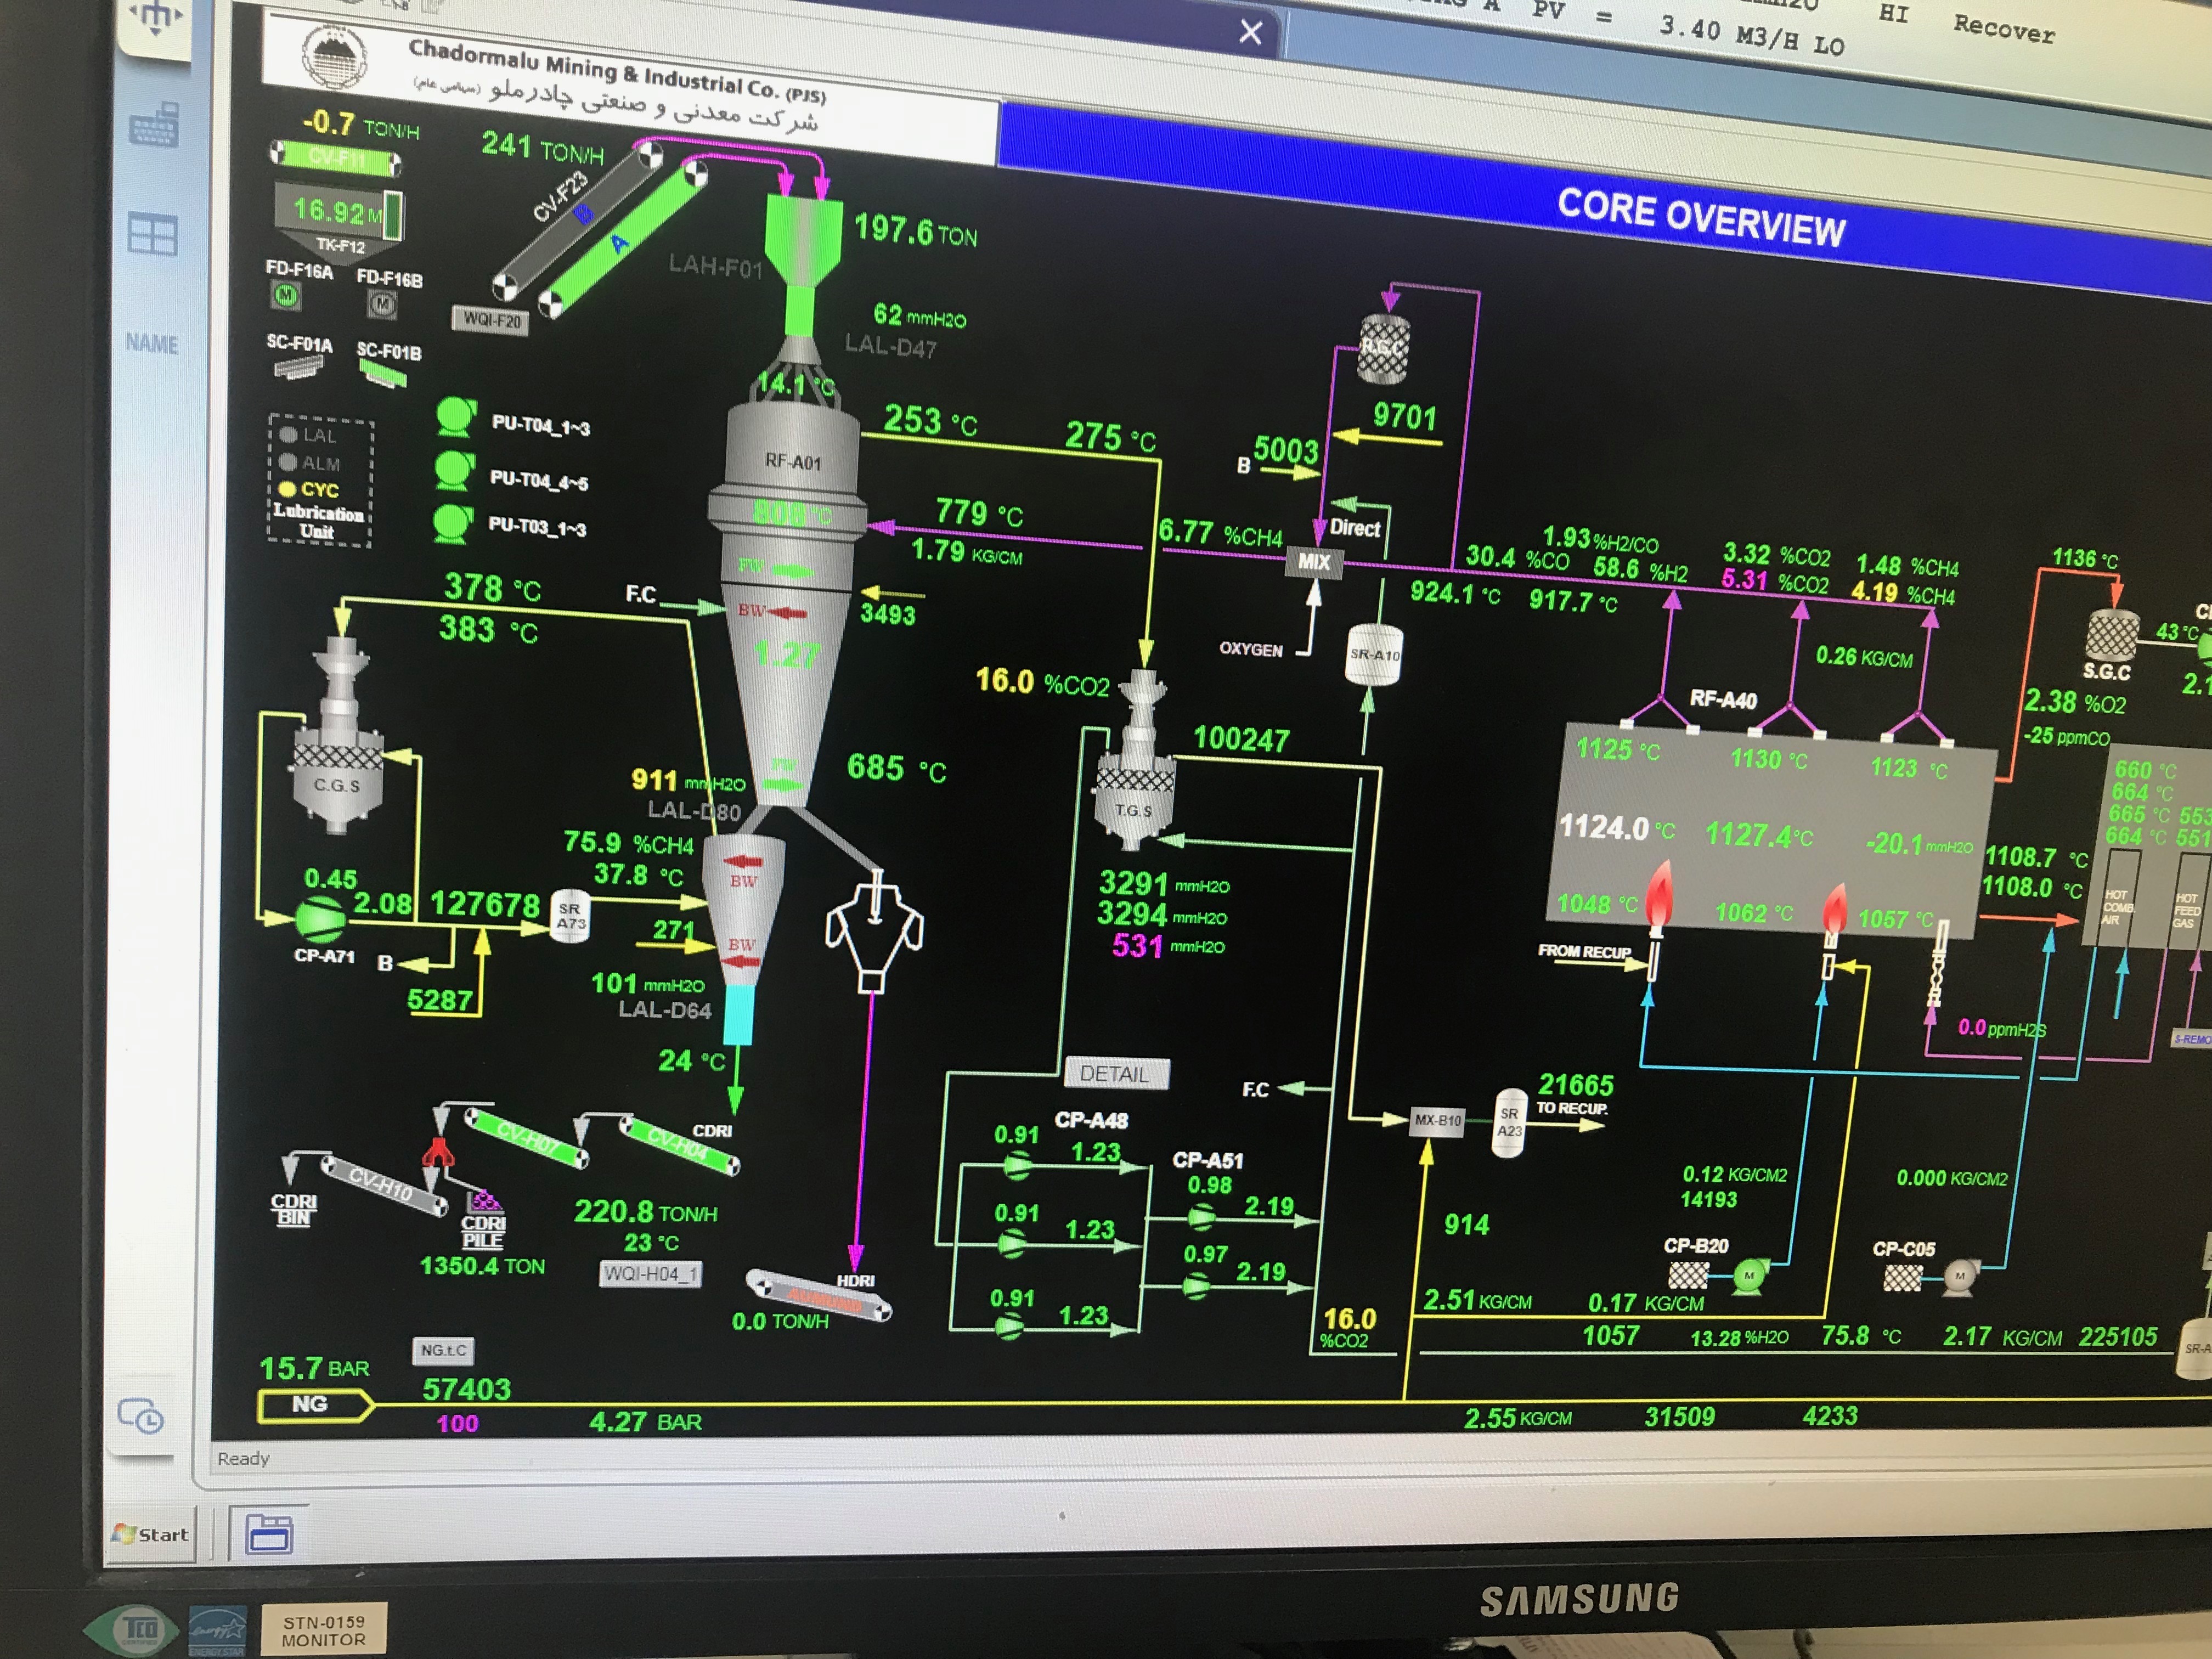The image size is (2212, 1659).
Task: Click the clock history icon in sidebar
Action: [x=140, y=1416]
